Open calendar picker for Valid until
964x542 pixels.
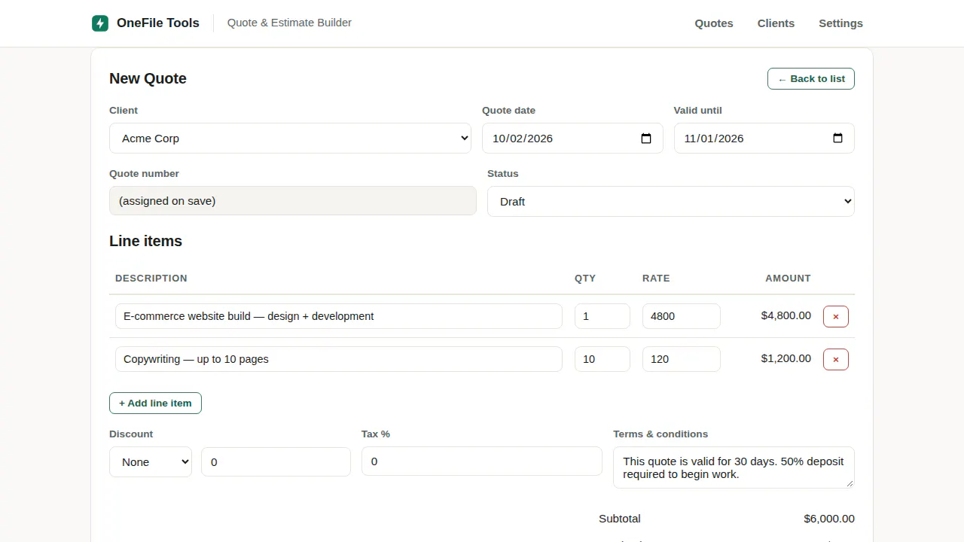[x=837, y=139]
